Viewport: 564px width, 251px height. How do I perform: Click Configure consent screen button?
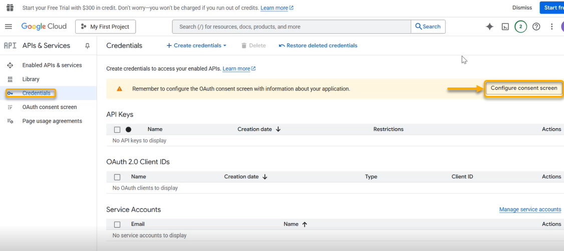523,88
